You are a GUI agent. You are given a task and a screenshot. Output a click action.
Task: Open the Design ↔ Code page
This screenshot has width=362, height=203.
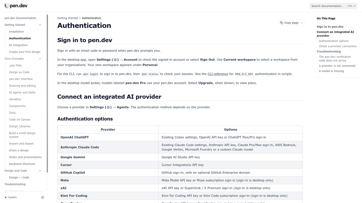(x=19, y=177)
